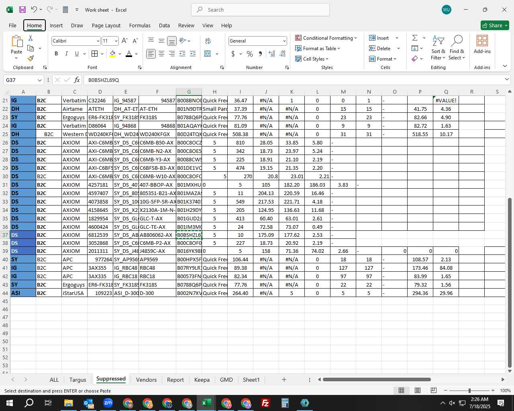Screen dimensions: 514x411
Task: Toggle Center horizontal alignment
Action: coord(161,54)
